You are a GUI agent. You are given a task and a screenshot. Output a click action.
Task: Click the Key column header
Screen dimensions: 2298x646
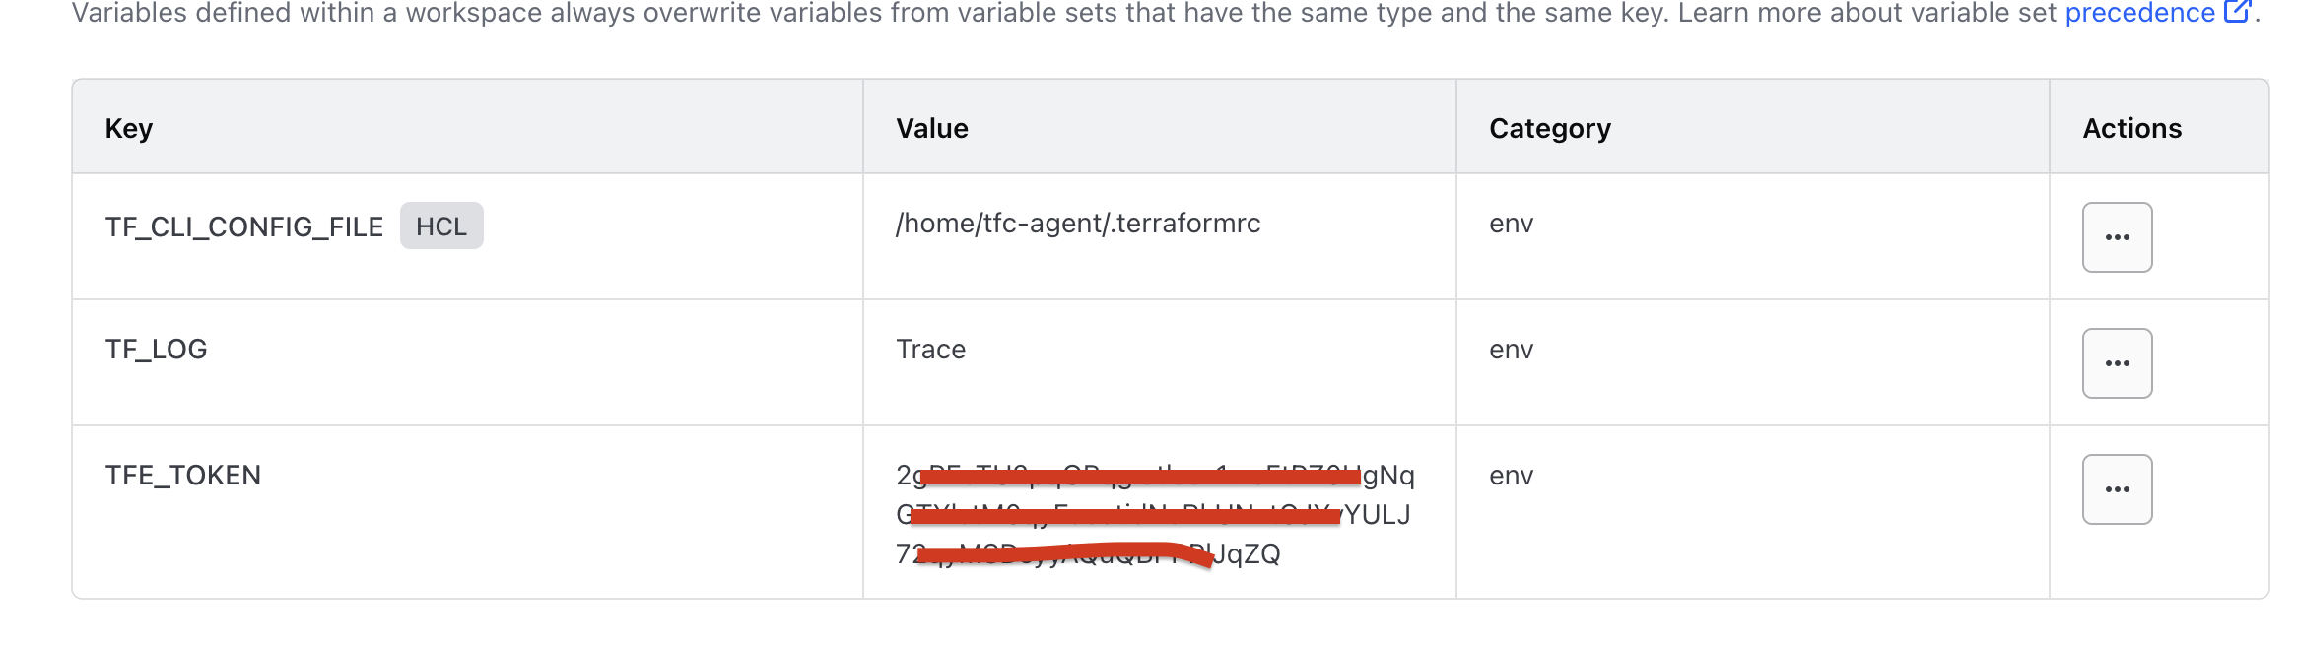click(129, 128)
